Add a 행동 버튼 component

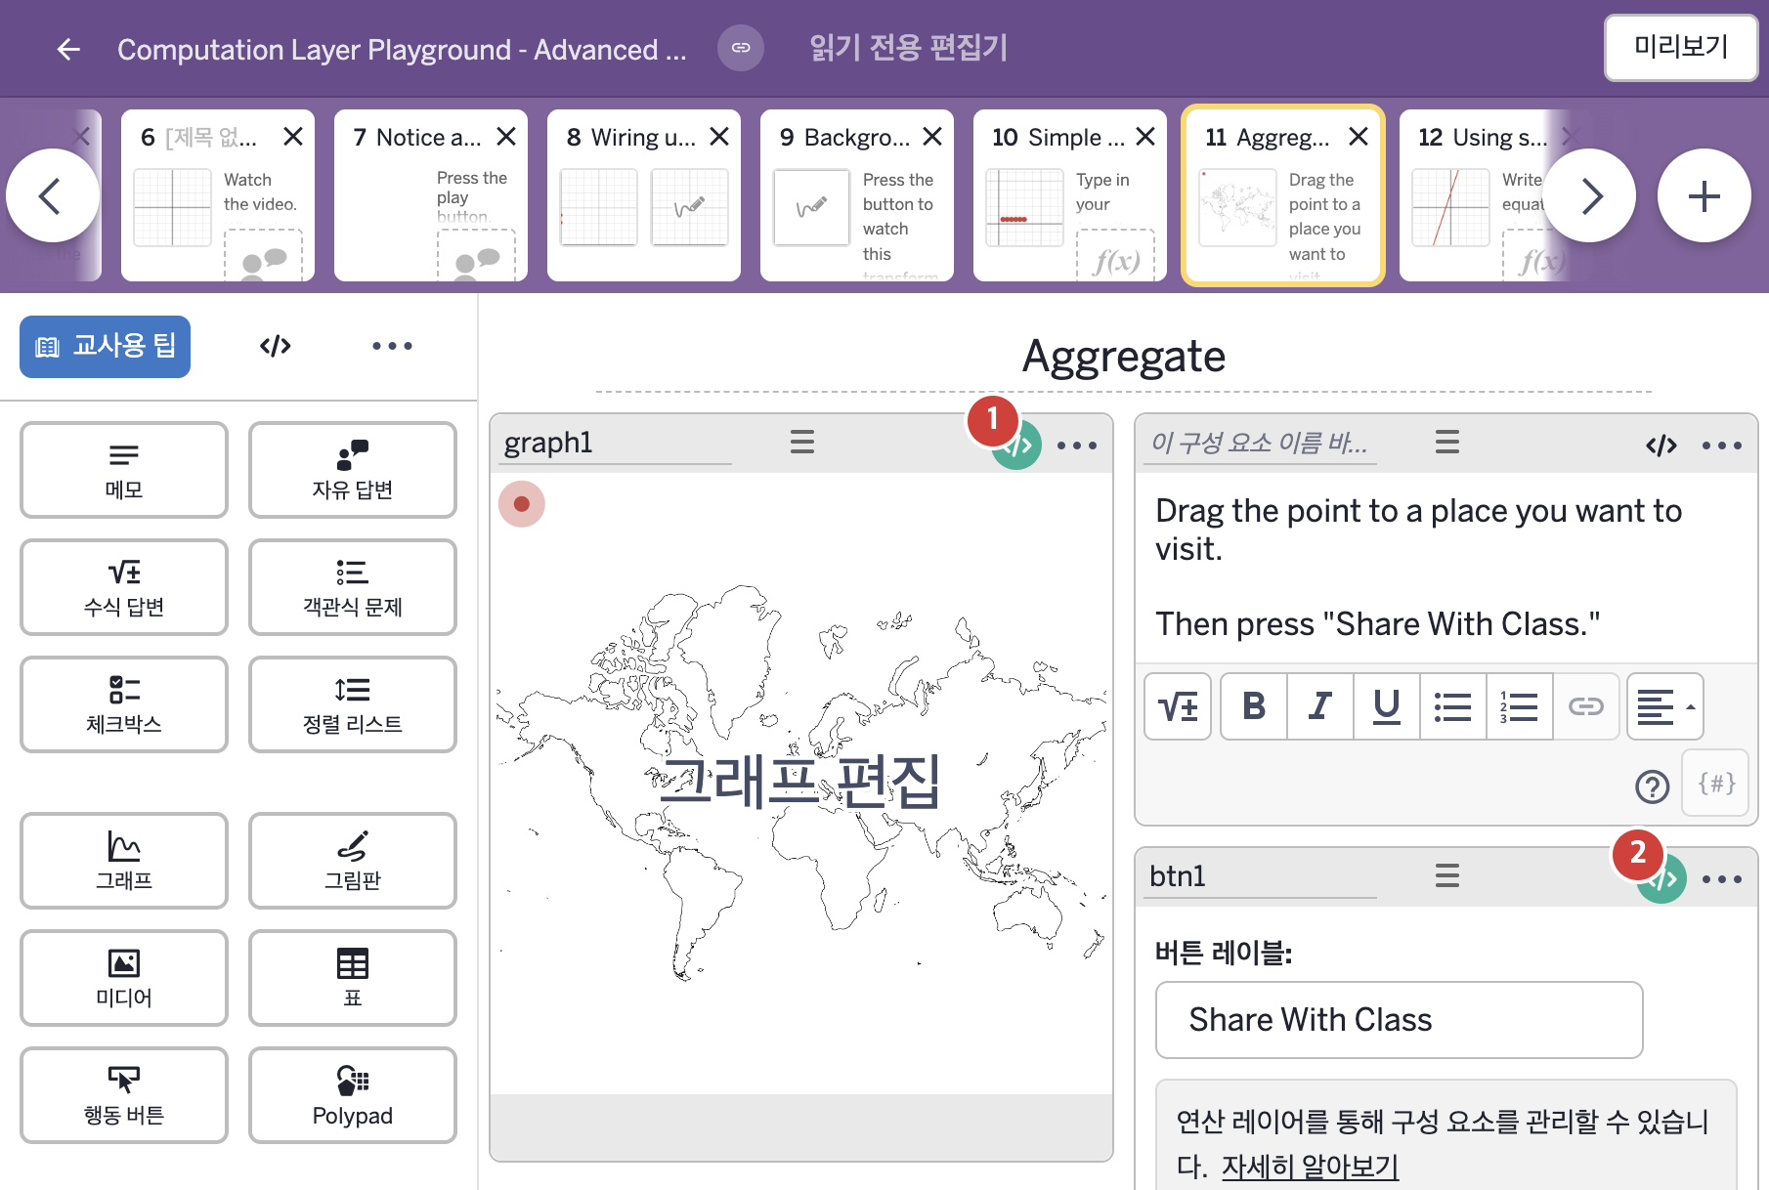click(x=124, y=1095)
